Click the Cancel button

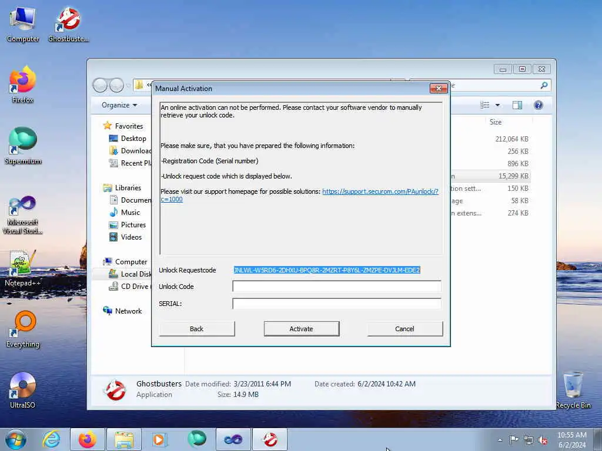click(404, 329)
